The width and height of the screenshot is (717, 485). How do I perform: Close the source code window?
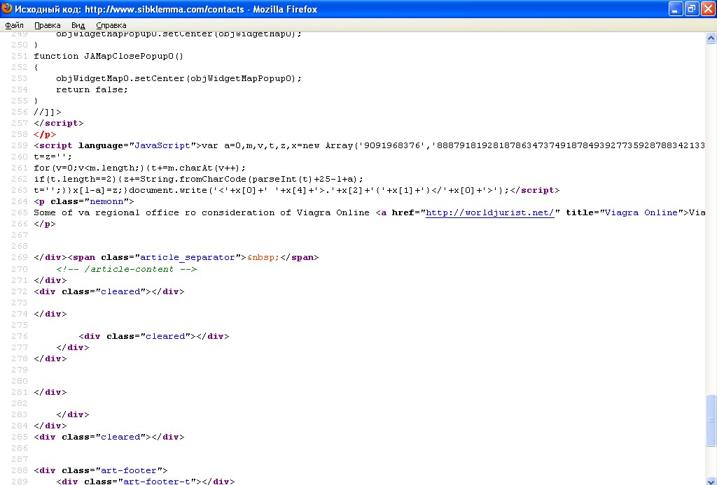tap(708, 8)
